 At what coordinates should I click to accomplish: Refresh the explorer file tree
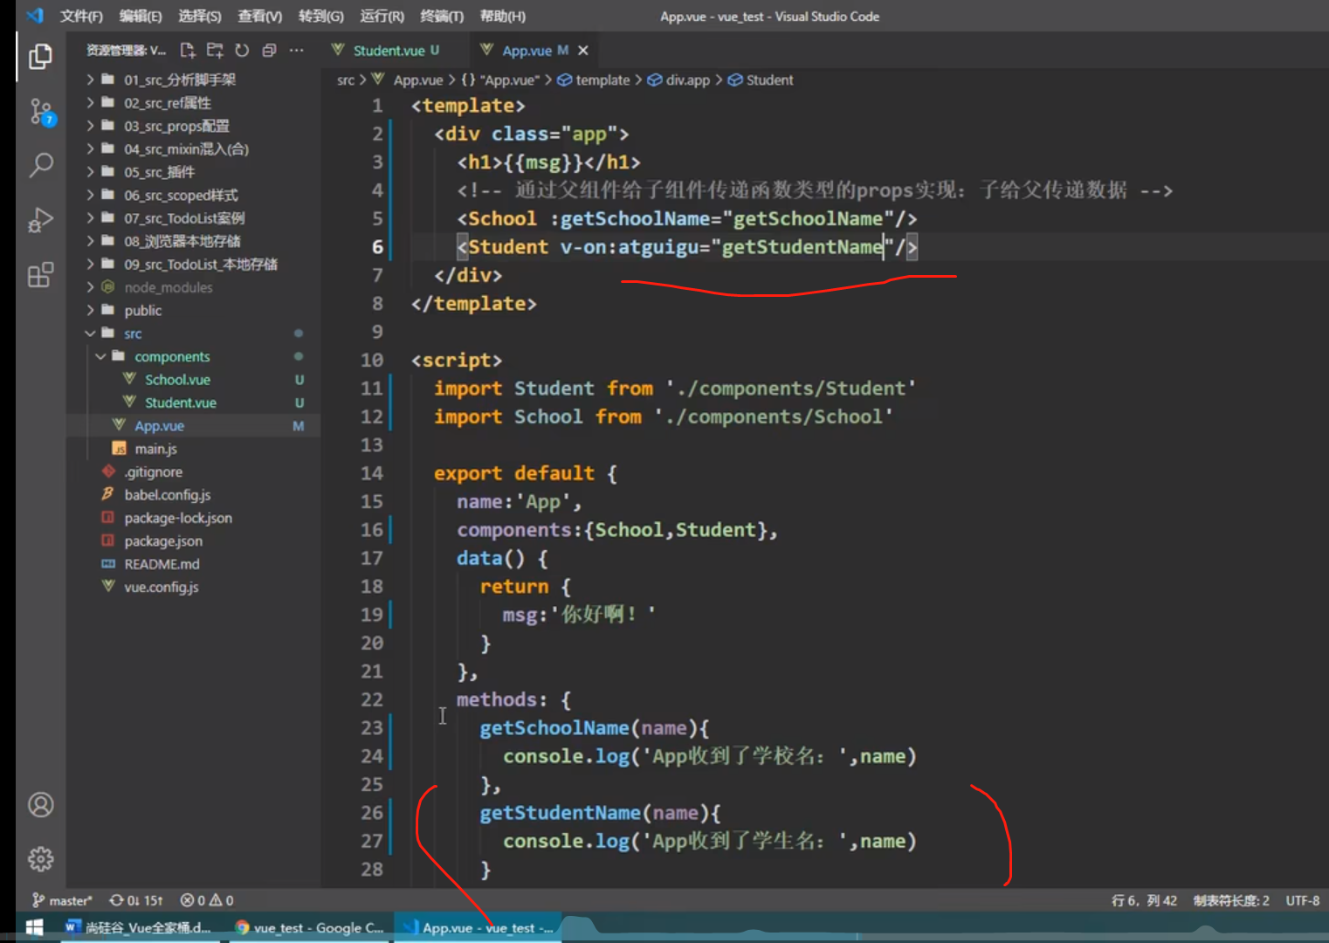242,51
